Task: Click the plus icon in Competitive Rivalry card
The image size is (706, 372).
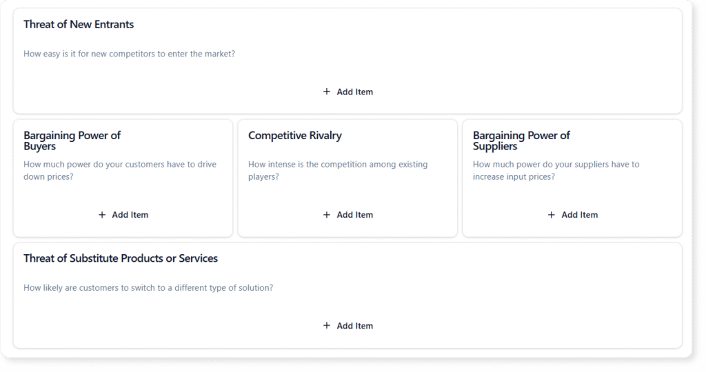Action: point(327,215)
